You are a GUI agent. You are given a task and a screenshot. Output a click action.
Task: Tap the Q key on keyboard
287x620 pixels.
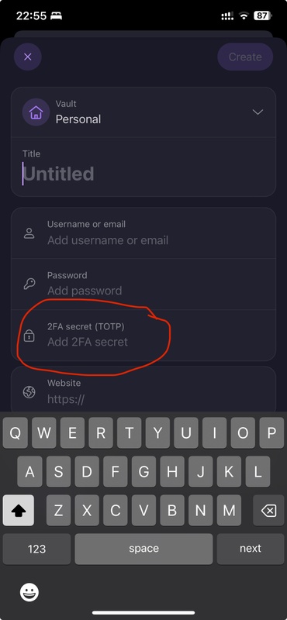pyautogui.click(x=15, y=433)
